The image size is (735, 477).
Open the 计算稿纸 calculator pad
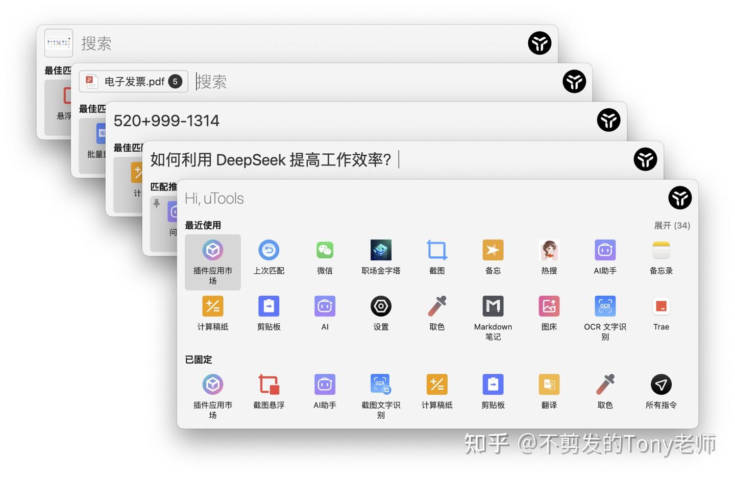213,306
